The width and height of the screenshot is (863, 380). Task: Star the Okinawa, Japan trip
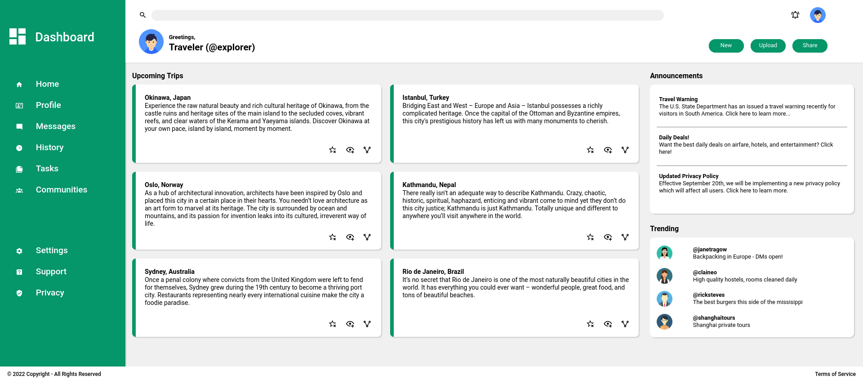(333, 150)
